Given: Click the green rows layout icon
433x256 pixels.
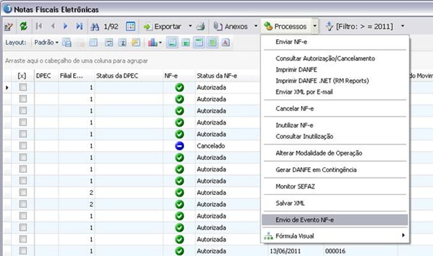Looking at the screenshot, I should (x=186, y=43).
